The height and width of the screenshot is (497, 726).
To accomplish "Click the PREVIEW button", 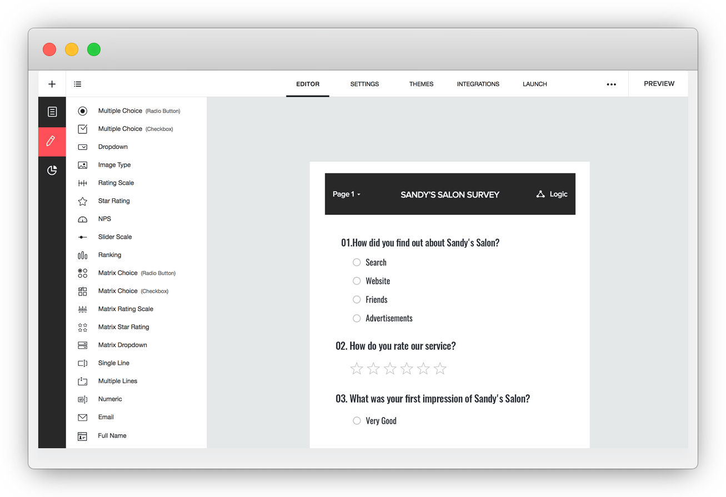I will coord(659,83).
